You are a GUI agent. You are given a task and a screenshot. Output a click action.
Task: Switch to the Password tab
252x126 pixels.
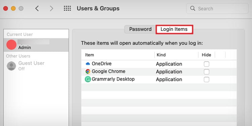tap(140, 29)
